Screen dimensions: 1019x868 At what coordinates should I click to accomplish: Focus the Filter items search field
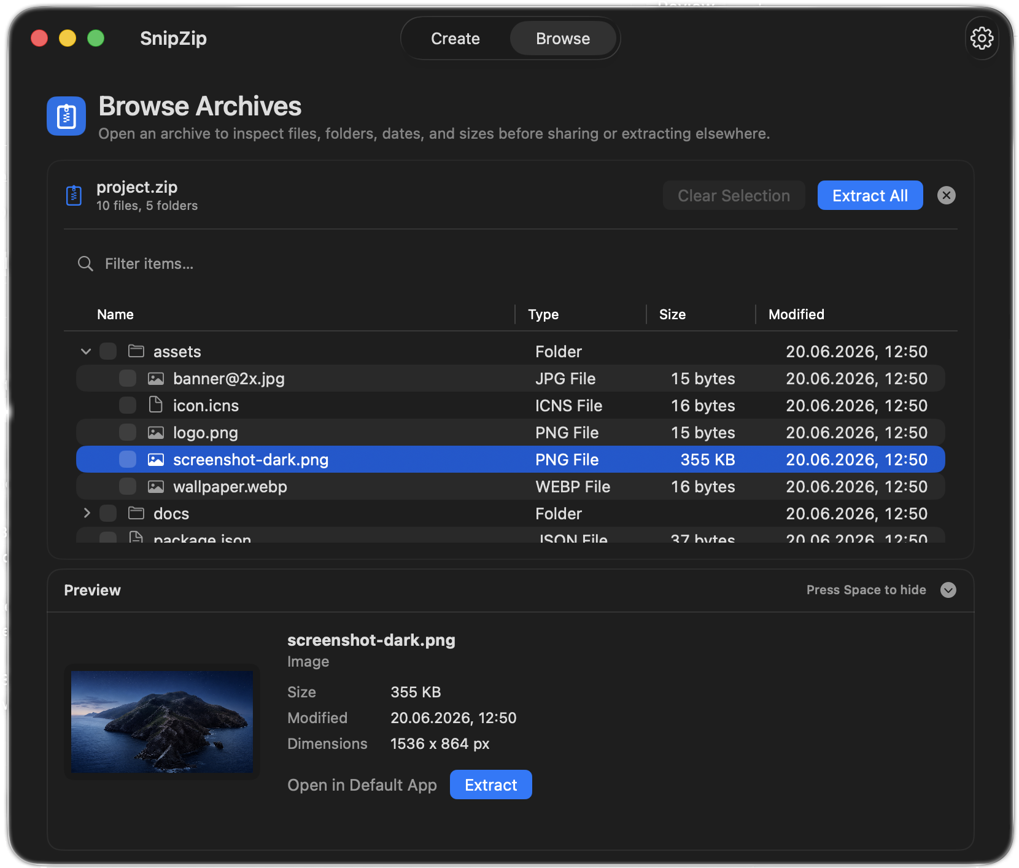[511, 264]
